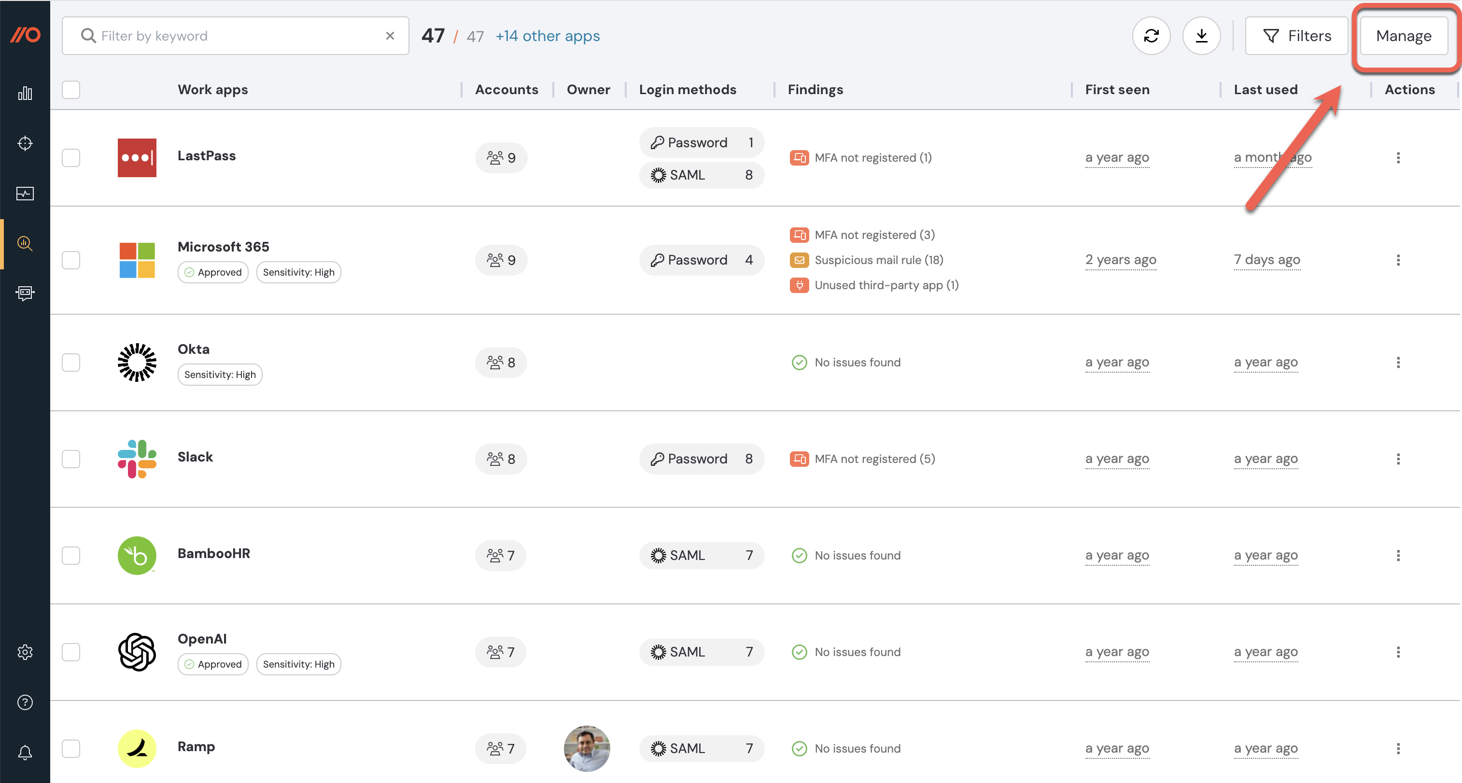Click the Okta app logo
Screen dimensions: 1462x783
[x=137, y=362]
